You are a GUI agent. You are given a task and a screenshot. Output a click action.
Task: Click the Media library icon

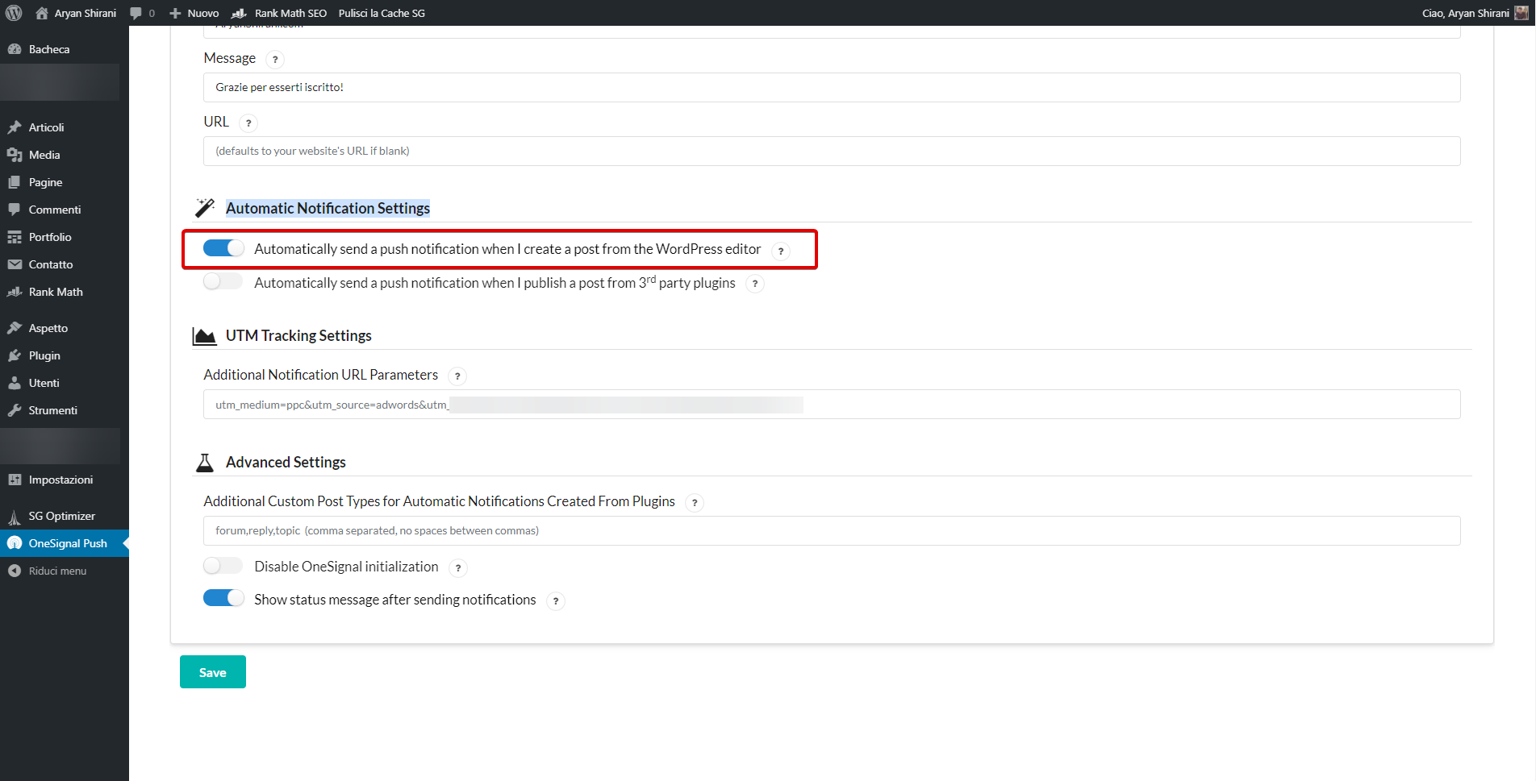click(x=15, y=155)
